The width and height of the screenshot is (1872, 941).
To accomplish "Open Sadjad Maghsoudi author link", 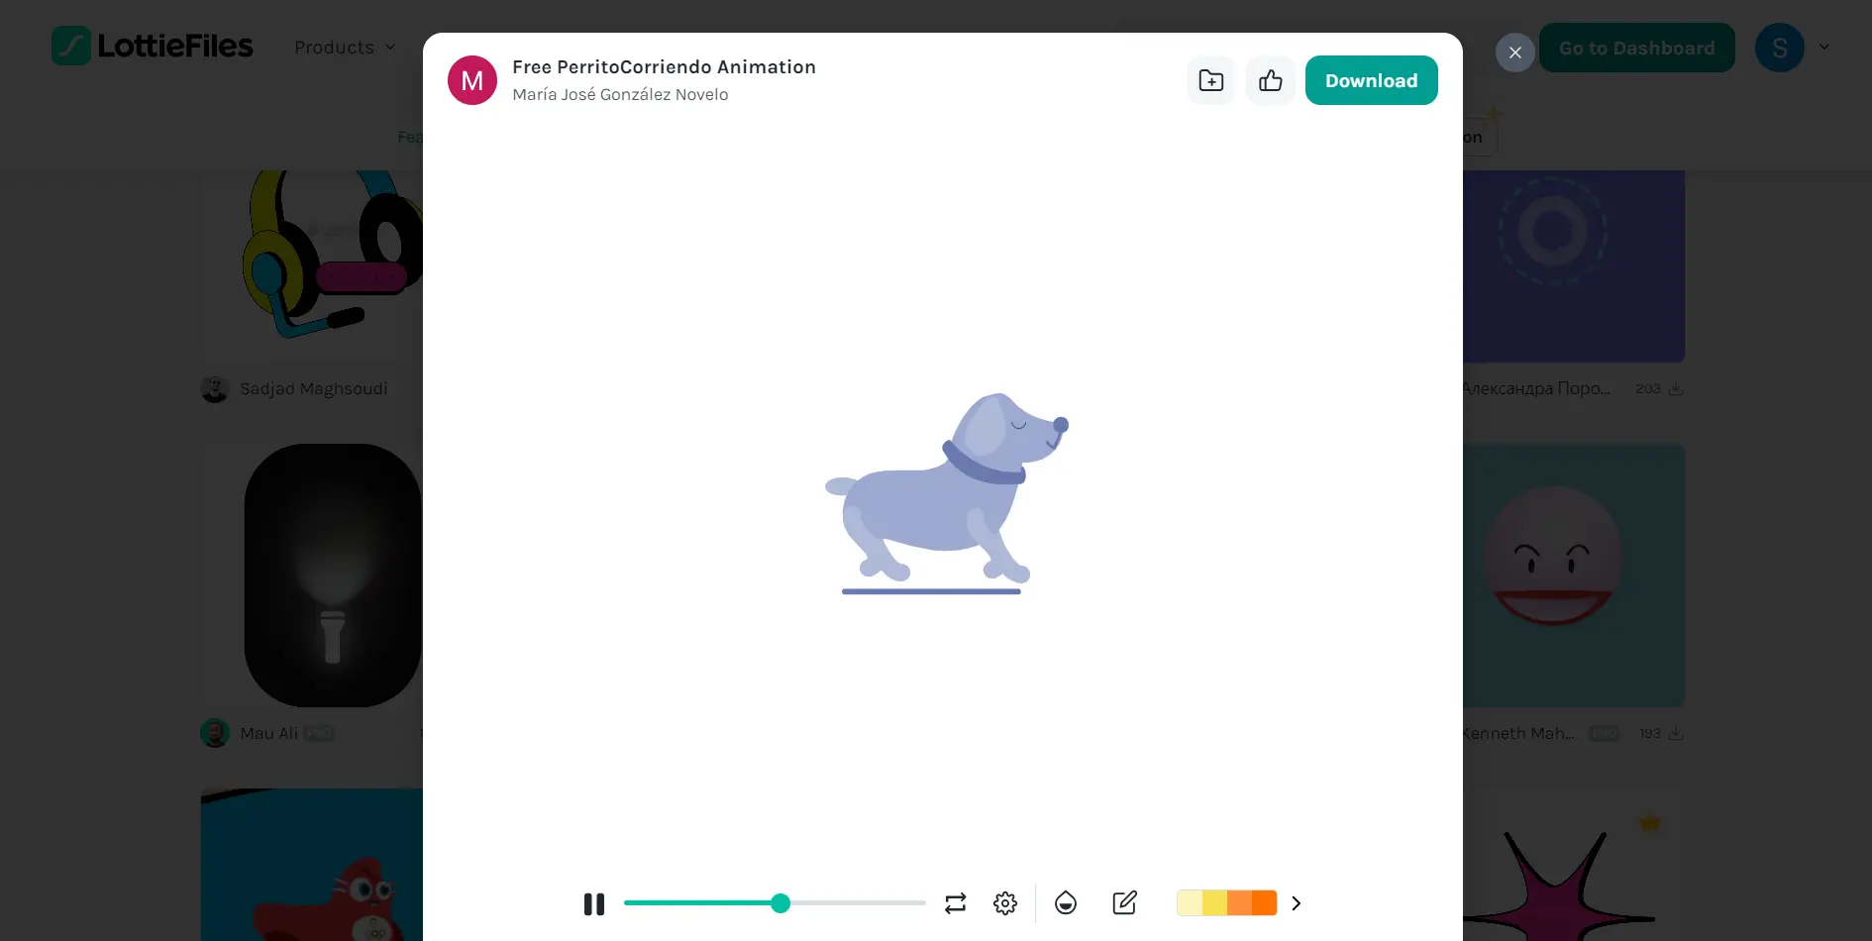I will pos(314,389).
